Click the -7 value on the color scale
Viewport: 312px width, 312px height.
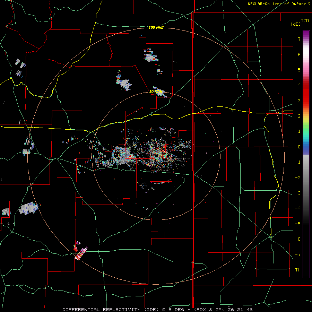[298, 254]
